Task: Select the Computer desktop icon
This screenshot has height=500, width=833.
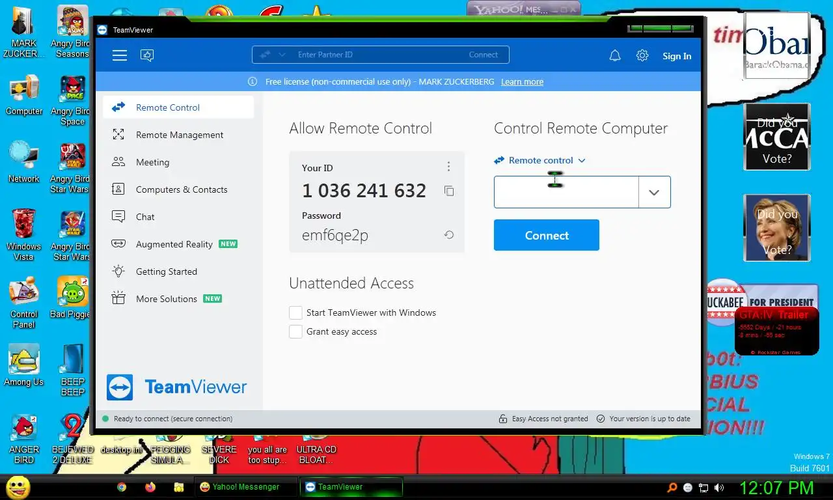Action: click(x=24, y=95)
